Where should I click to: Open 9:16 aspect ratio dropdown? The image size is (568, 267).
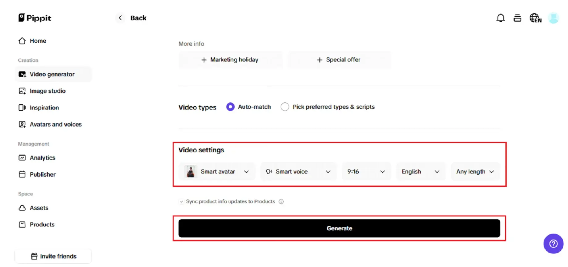coord(366,171)
